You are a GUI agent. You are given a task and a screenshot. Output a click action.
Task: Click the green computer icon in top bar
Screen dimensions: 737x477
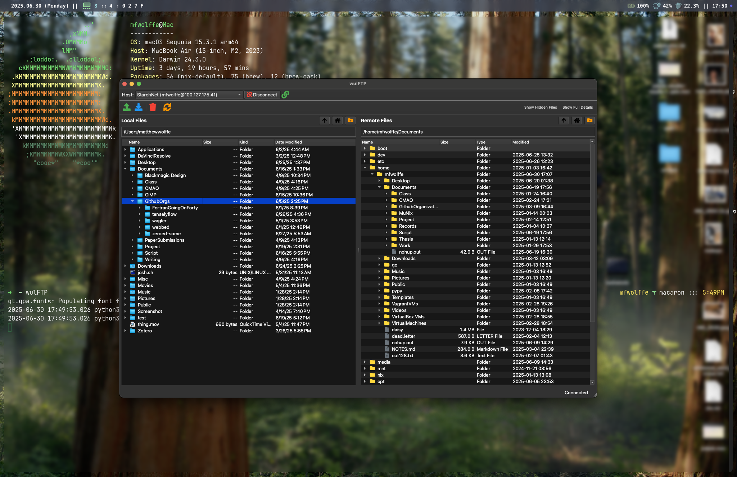pos(87,6)
